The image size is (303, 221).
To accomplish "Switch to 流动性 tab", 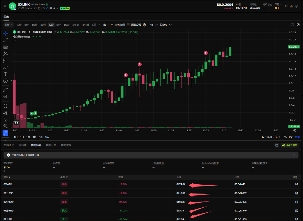I will 22,145.
